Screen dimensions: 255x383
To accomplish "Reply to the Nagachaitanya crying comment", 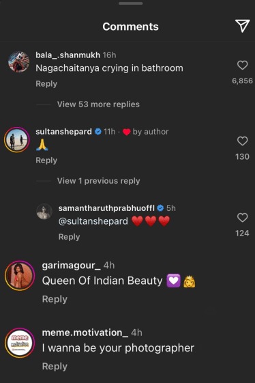I will coord(46,83).
